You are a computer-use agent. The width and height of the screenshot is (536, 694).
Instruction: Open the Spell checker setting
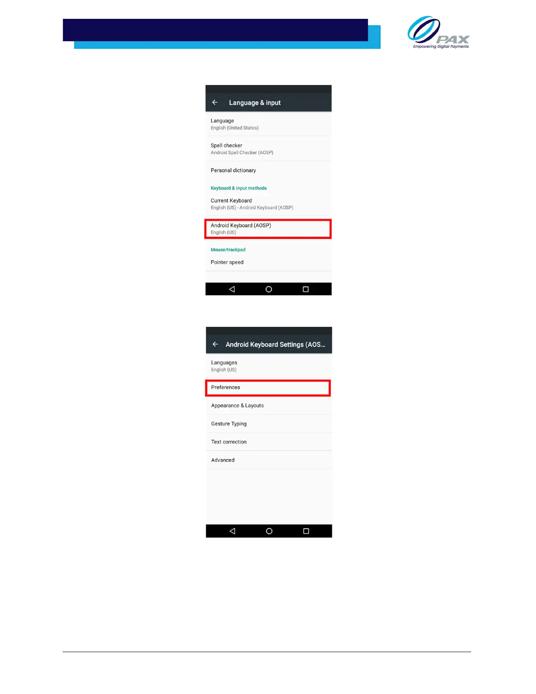coord(268,149)
